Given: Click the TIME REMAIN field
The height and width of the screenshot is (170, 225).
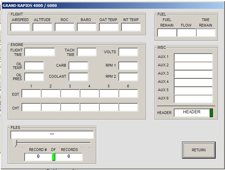Looking at the screenshot, I should click(206, 32).
